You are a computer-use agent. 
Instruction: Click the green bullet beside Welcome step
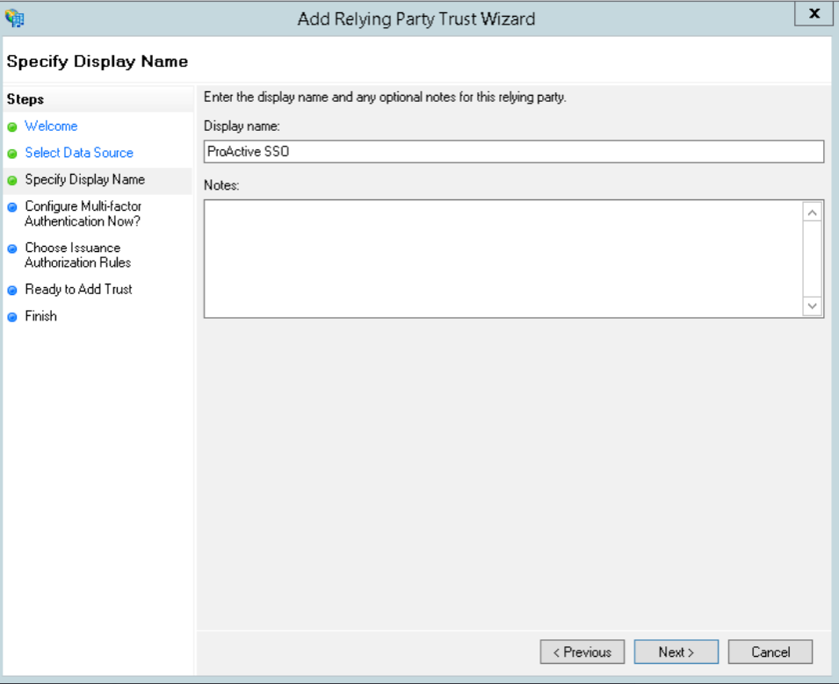coord(12,127)
